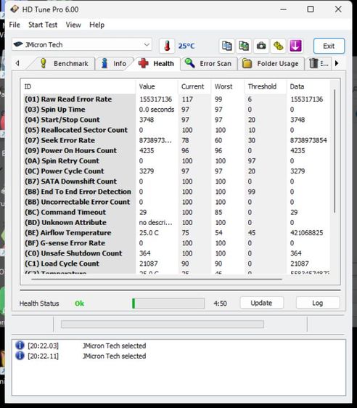The width and height of the screenshot is (357, 408).
Task: Click the Log button
Action: click(318, 303)
